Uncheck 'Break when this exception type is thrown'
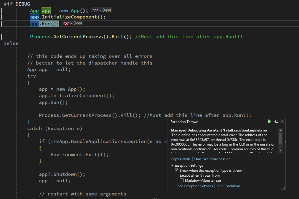Image resolution: width=299 pixels, height=199 pixels. click(176, 170)
